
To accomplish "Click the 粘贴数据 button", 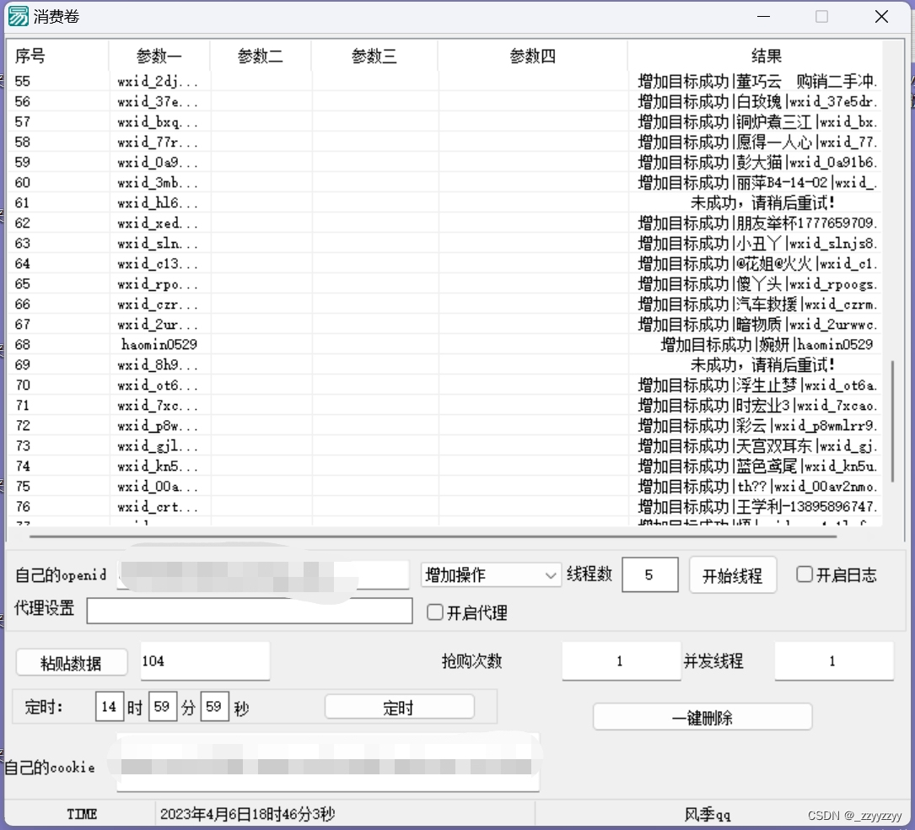I will coord(71,662).
